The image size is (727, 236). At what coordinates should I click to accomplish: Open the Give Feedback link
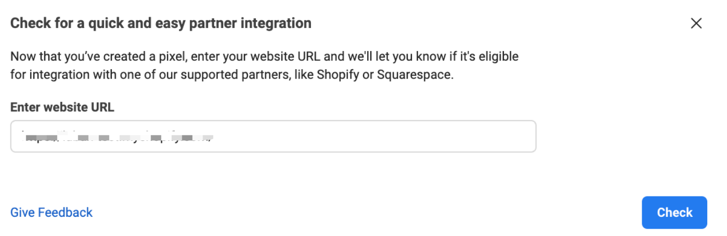[x=51, y=212]
